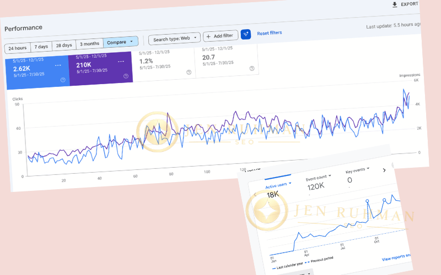Open the Active users metric dropdown
This screenshot has width=441, height=275.
[278, 185]
